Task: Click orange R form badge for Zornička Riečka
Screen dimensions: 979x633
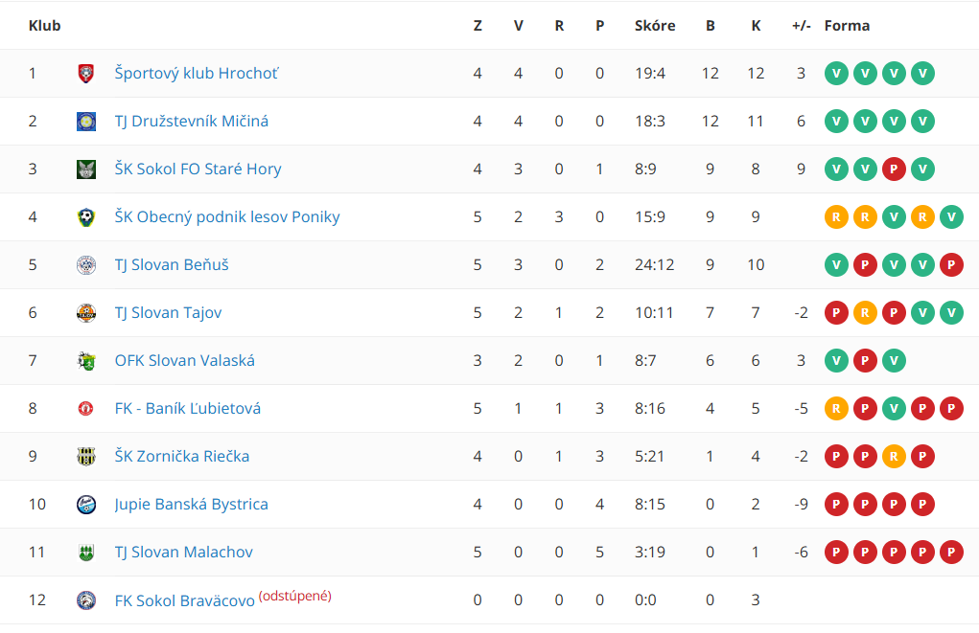Action: 894,457
